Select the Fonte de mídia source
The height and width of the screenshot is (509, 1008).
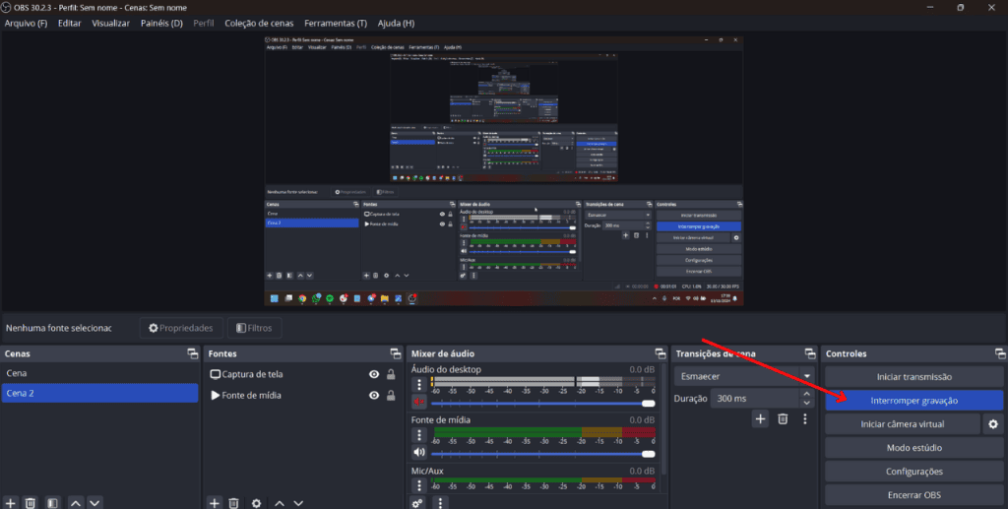coord(251,395)
